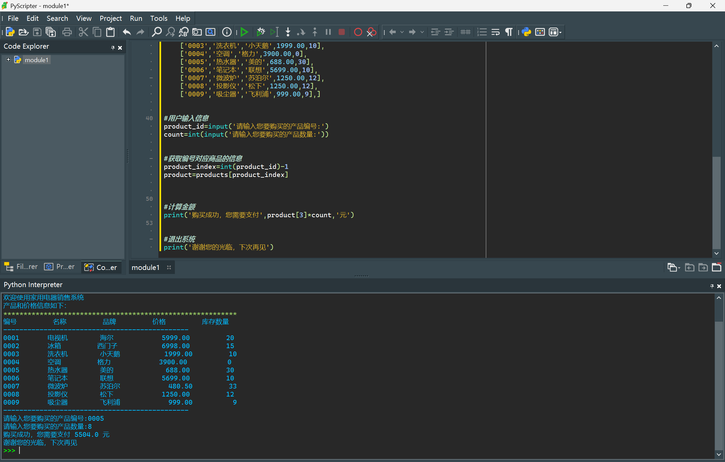The width and height of the screenshot is (725, 462).
Task: Open the back navigation history dropdown
Action: point(402,32)
